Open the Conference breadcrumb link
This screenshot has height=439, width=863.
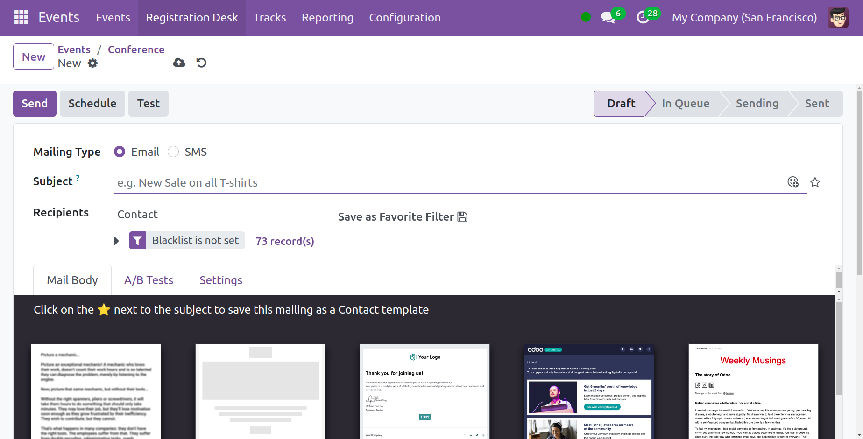[136, 49]
